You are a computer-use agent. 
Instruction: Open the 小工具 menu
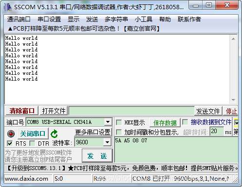(144, 19)
